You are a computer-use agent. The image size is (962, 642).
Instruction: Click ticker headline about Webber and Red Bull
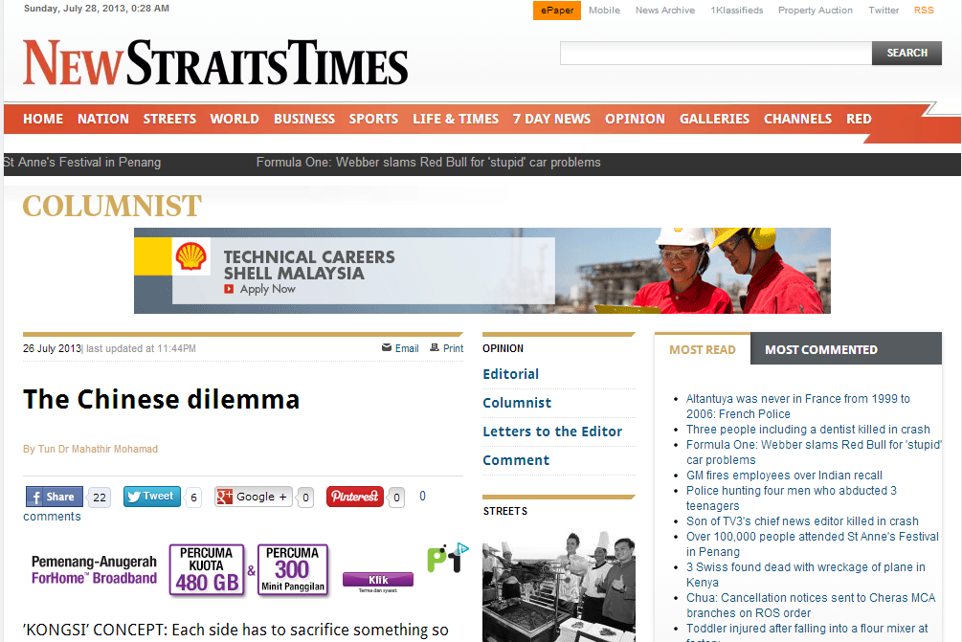[x=428, y=163]
